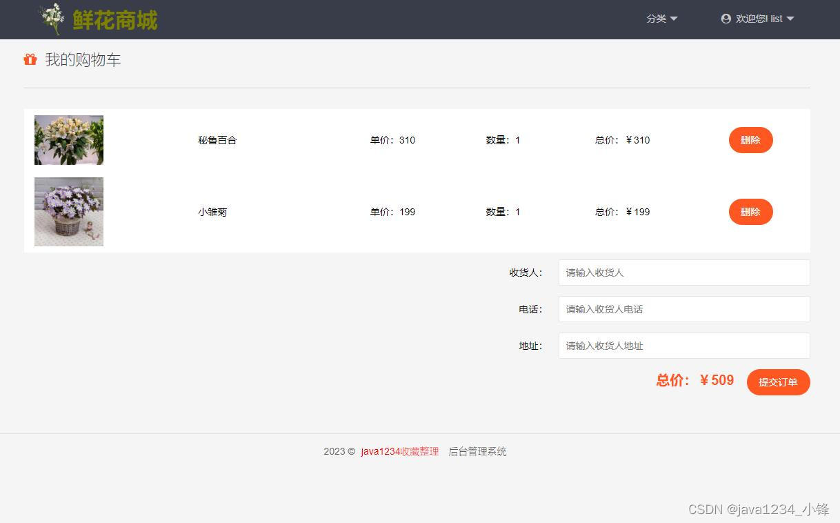Open the 后台管理系统 footer link

click(x=477, y=451)
